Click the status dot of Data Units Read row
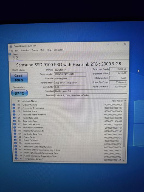 tap(15, 121)
